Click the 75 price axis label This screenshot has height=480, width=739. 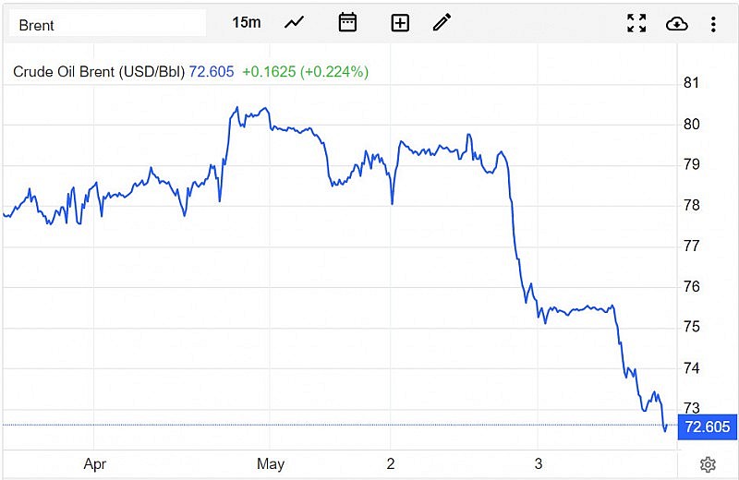[x=690, y=327]
